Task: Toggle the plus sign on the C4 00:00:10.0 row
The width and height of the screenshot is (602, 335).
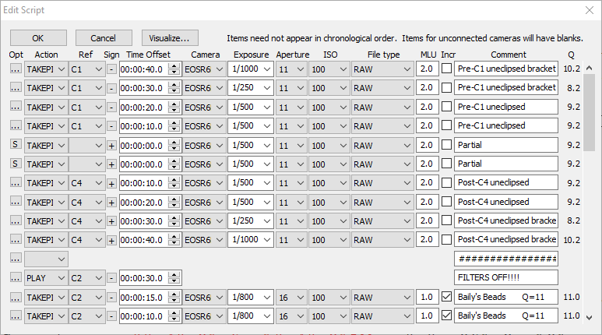Action: (x=111, y=182)
